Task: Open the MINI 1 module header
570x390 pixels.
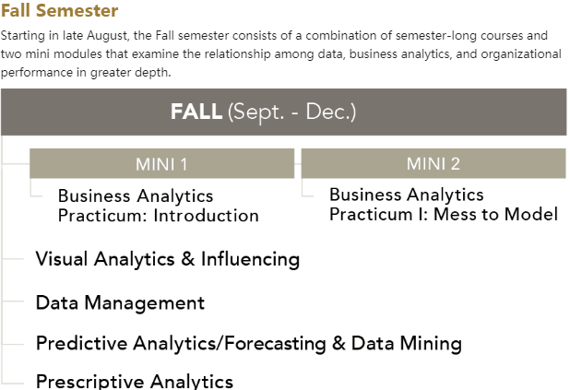Action: 161,163
